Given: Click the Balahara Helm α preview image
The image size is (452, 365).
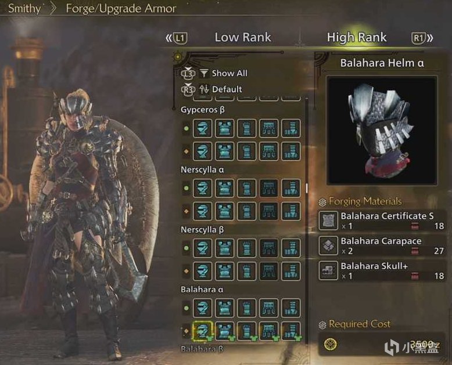Looking at the screenshot, I should coord(382,131).
